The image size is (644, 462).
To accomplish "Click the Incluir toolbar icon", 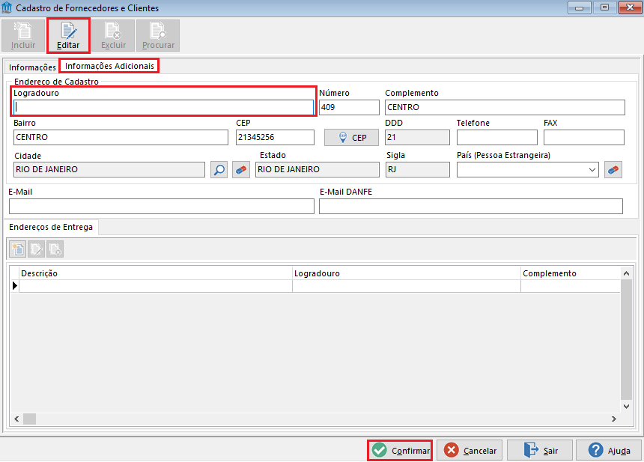I will coord(23,35).
